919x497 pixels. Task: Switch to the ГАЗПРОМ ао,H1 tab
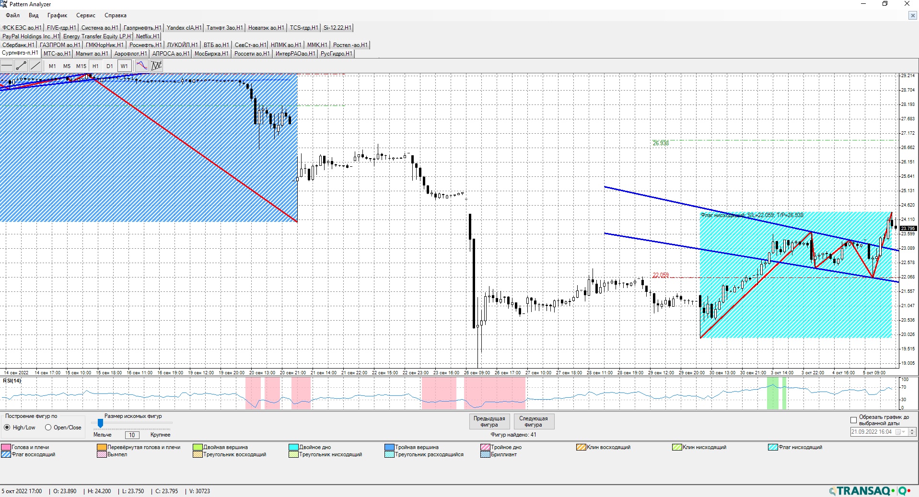coord(60,45)
